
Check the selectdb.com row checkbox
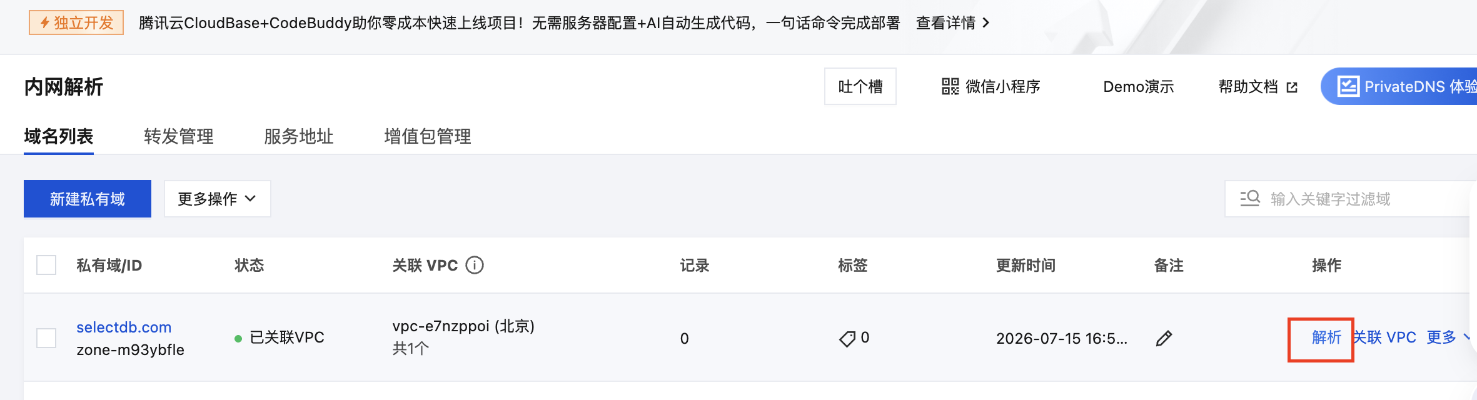coord(46,338)
